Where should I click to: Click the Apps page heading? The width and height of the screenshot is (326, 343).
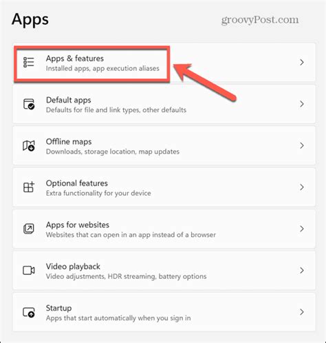30,20
